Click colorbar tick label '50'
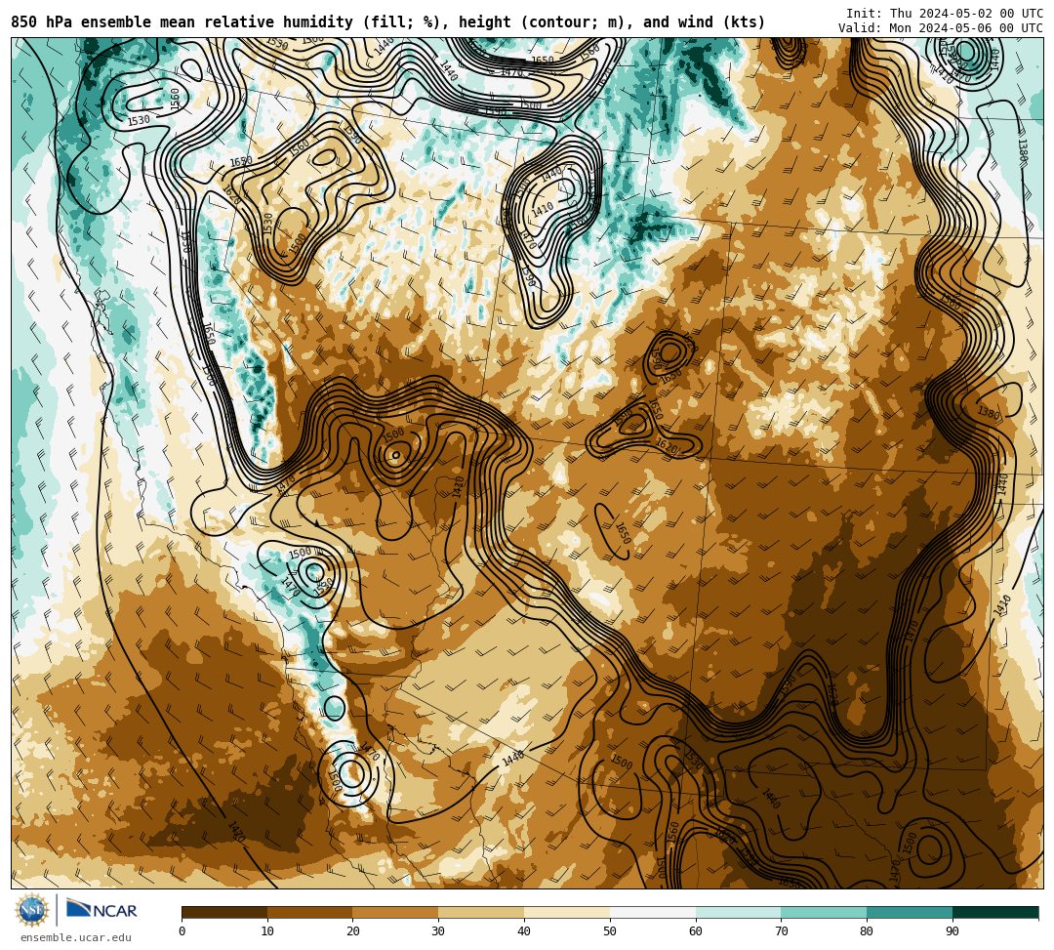This screenshot has width=1054, height=950. pos(610,931)
